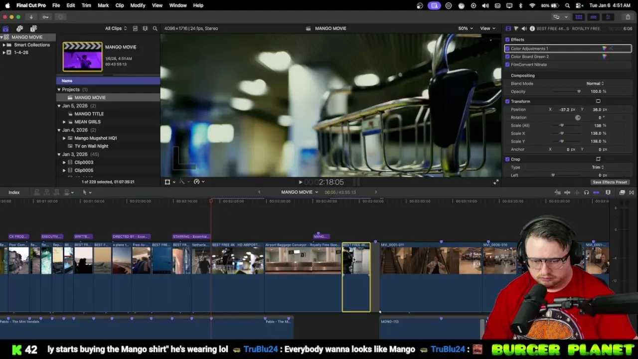This screenshot has height=359, width=638.
Task: Open the Window menu
Action: [x=178, y=5]
